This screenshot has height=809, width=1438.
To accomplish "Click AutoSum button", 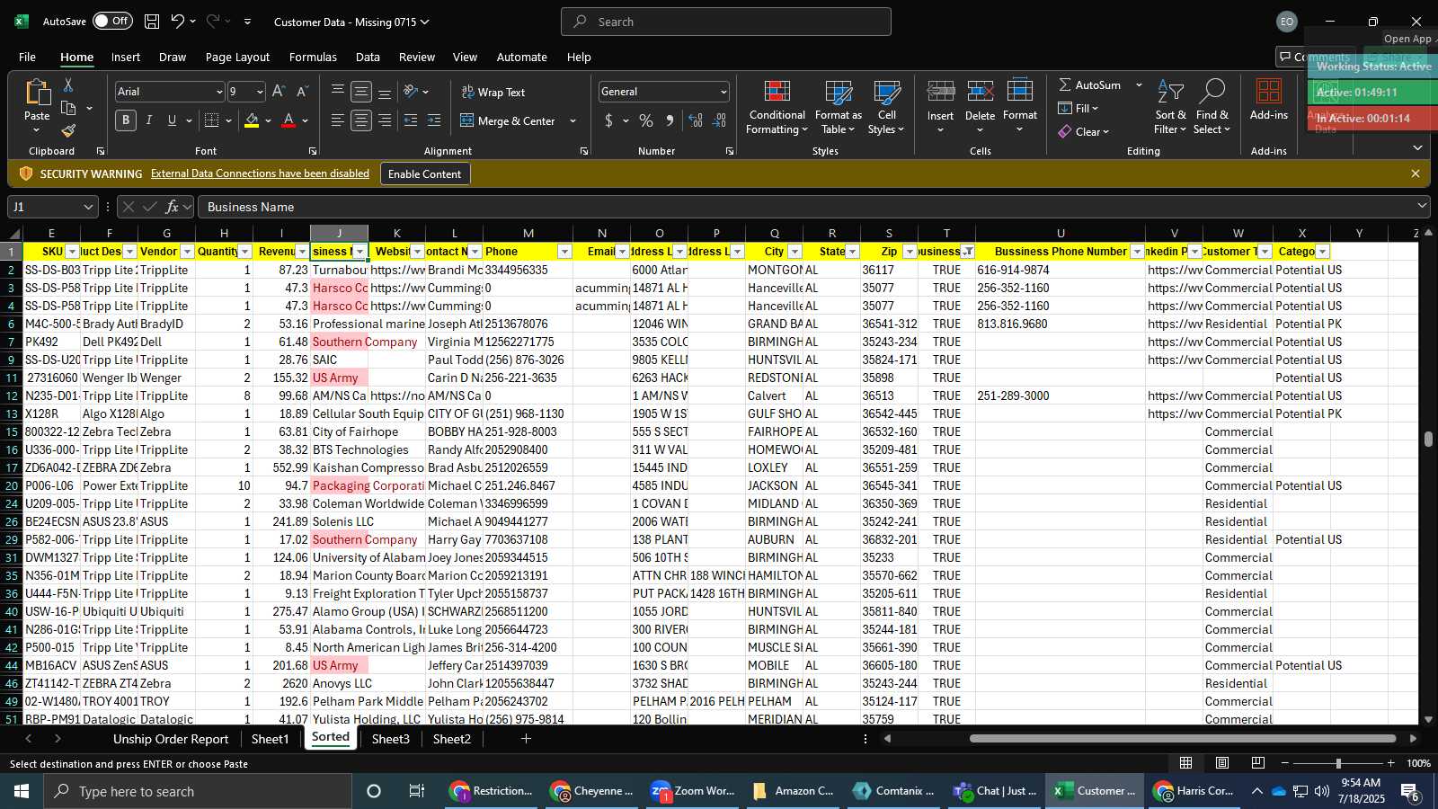I will [1090, 84].
